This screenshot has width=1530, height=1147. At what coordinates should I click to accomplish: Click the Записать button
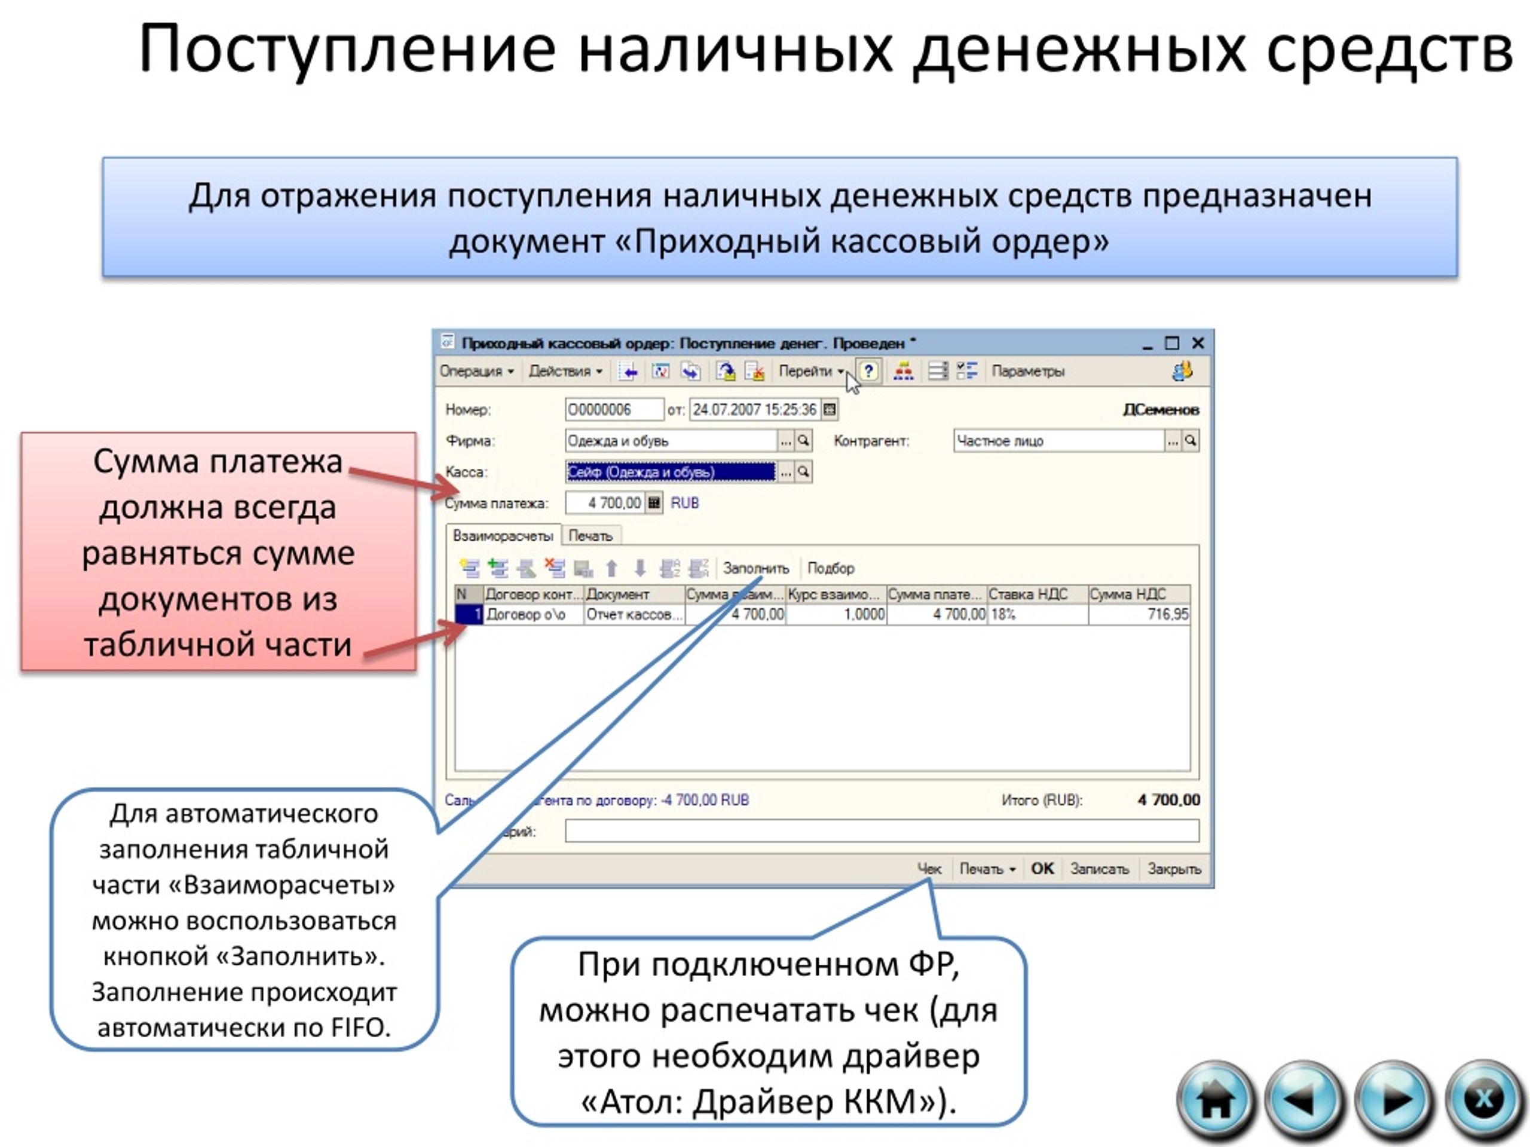click(1099, 869)
